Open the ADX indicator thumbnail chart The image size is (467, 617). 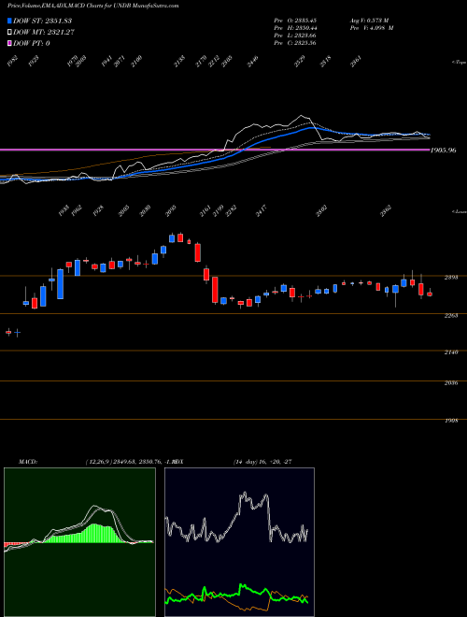pyautogui.click(x=239, y=542)
